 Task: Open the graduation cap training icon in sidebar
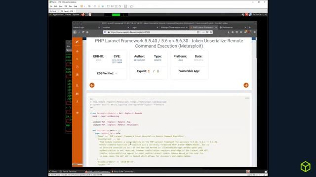[77, 113]
